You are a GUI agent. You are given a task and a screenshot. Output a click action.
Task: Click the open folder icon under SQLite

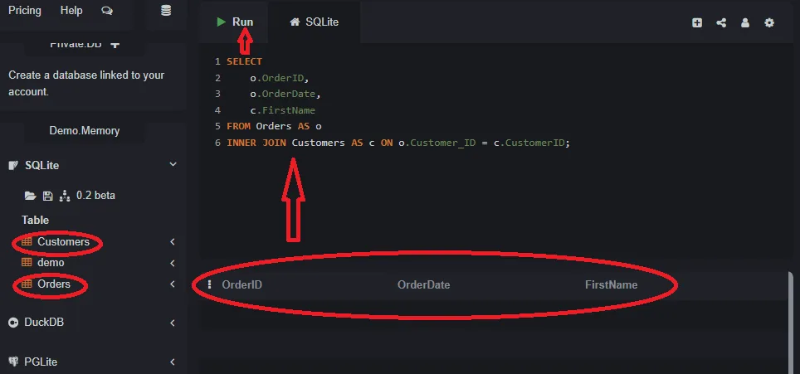[30, 196]
